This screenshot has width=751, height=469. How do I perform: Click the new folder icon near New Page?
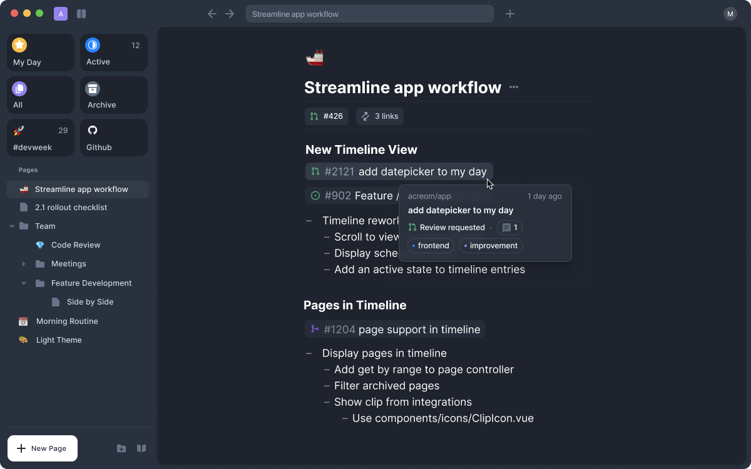coord(121,448)
